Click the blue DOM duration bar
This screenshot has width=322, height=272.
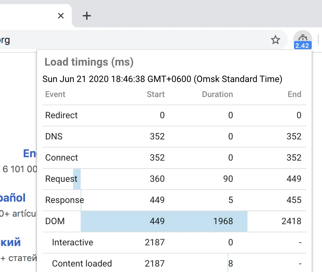(x=164, y=221)
